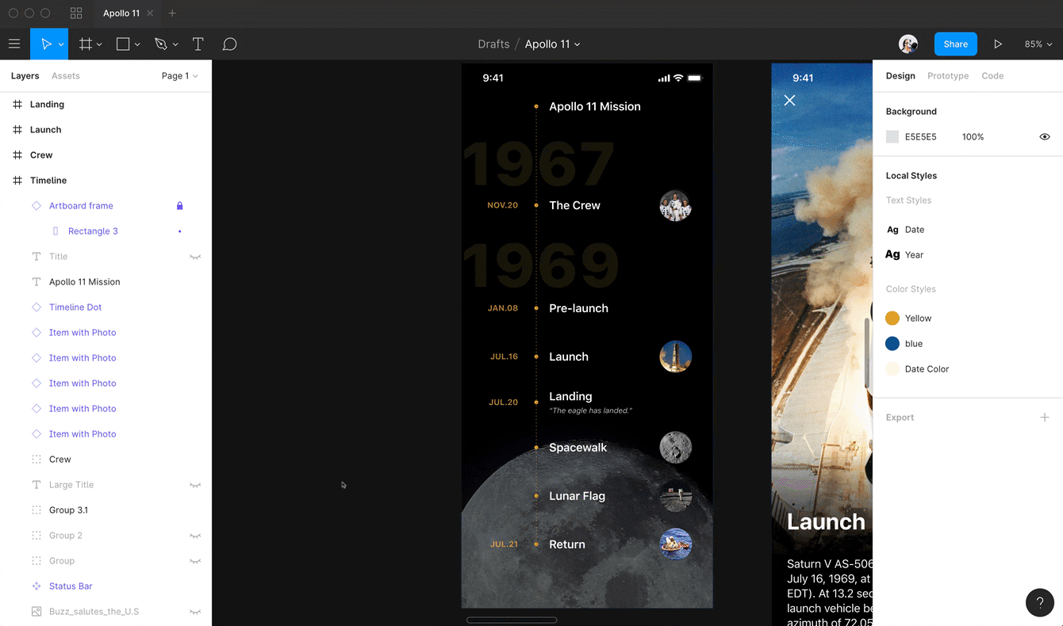This screenshot has height=626, width=1063.
Task: Click the background hex value E5E5E5
Action: (x=921, y=137)
